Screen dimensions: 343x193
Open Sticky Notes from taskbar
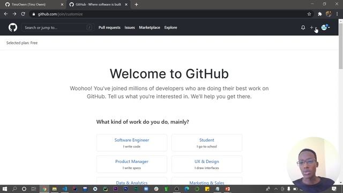pos(207,189)
